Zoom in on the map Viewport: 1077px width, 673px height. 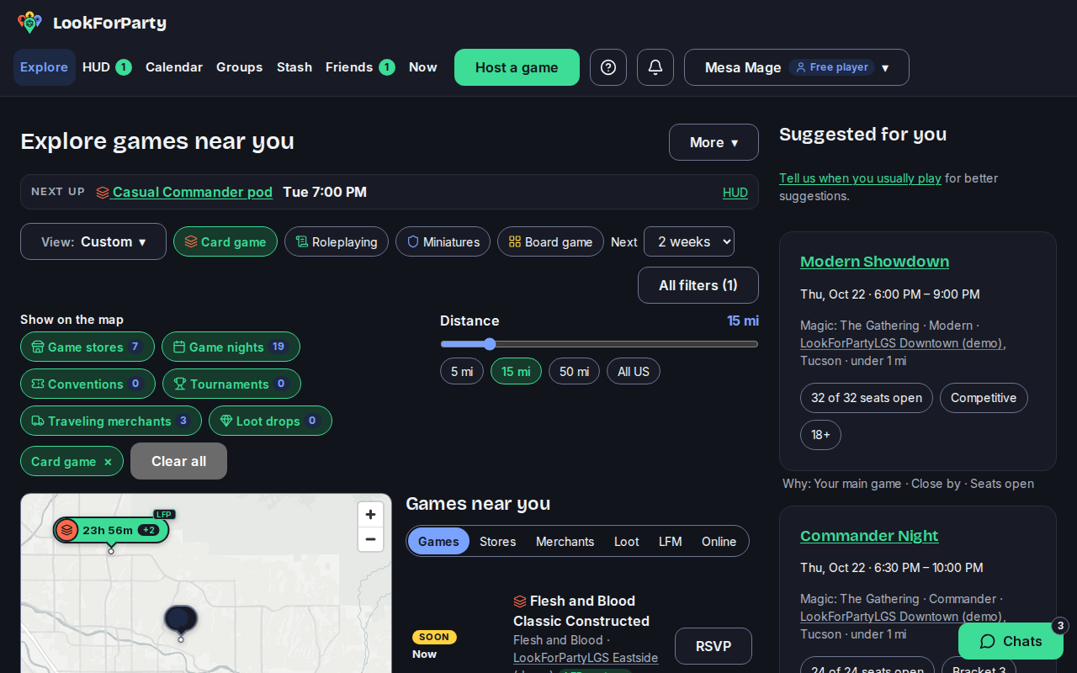pyautogui.click(x=370, y=515)
